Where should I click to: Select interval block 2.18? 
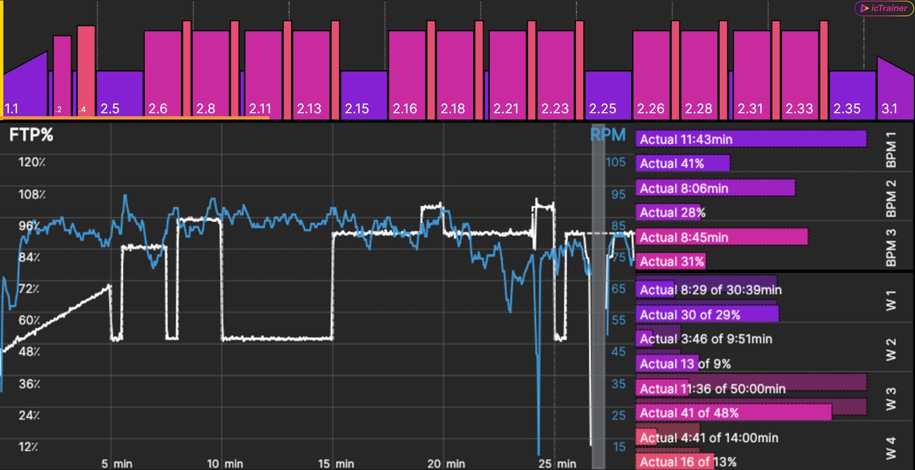(x=455, y=76)
